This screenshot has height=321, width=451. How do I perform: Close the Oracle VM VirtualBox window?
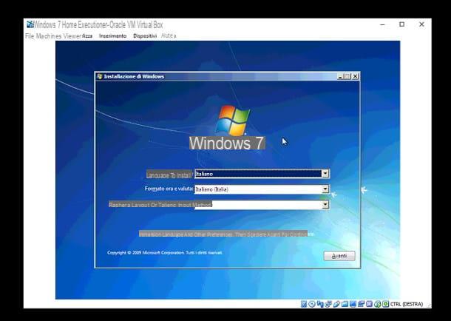tap(421, 24)
